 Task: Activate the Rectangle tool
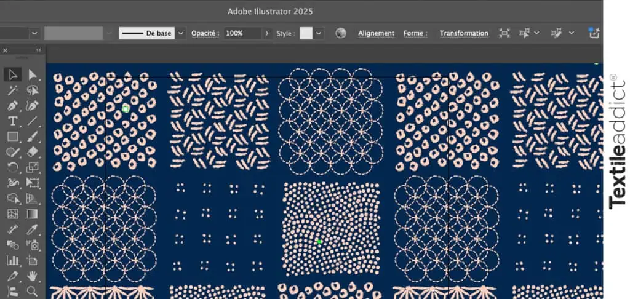(13, 137)
